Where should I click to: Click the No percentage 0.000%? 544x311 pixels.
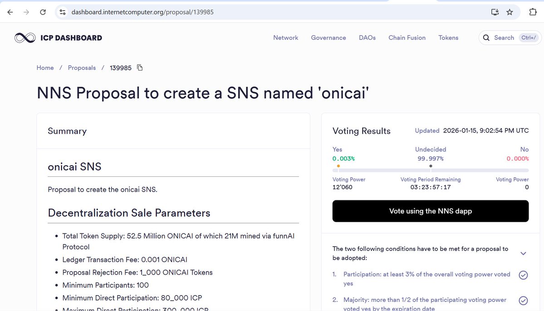pos(518,159)
